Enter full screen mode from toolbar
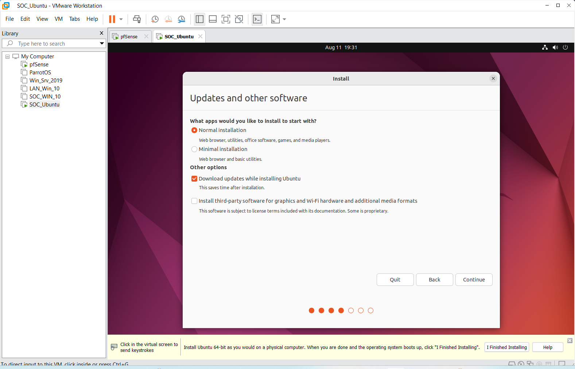This screenshot has height=369, width=575. point(226,19)
